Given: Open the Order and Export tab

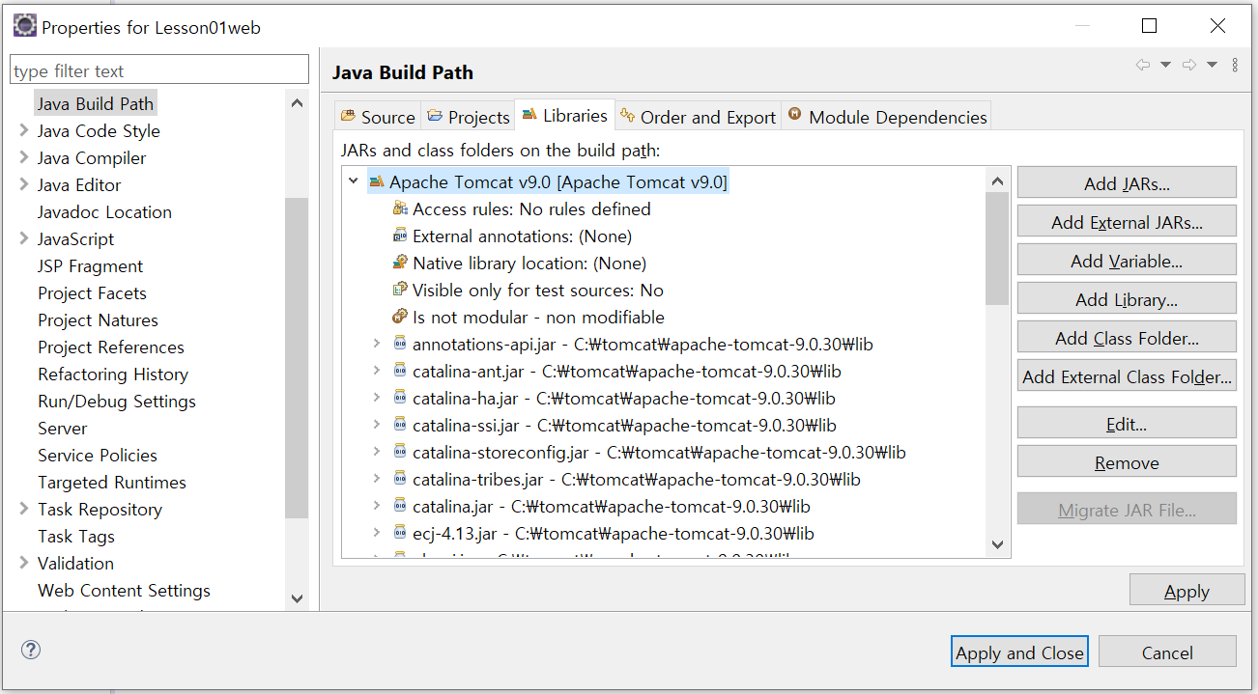Looking at the screenshot, I should coord(698,117).
